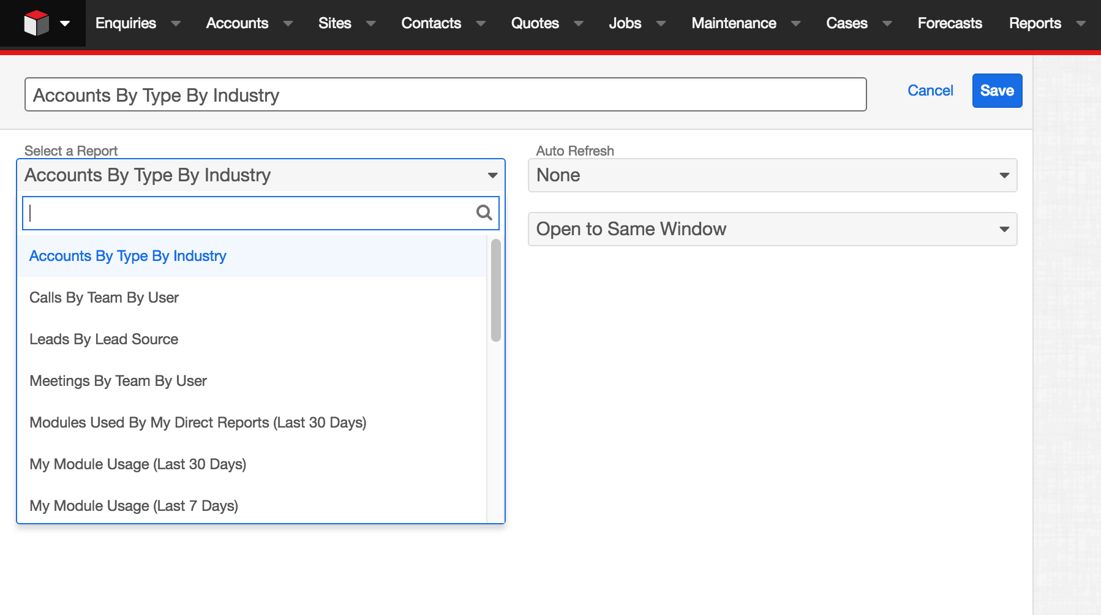This screenshot has height=615, width=1101.
Task: Choose Leads By Lead Source report
Action: pos(252,339)
